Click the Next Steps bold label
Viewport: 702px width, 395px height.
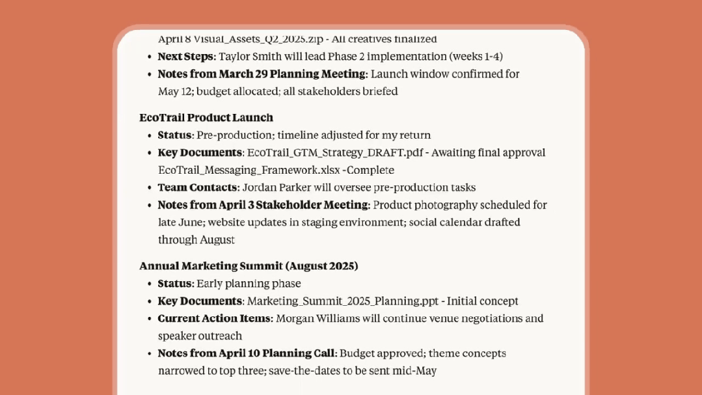(186, 57)
